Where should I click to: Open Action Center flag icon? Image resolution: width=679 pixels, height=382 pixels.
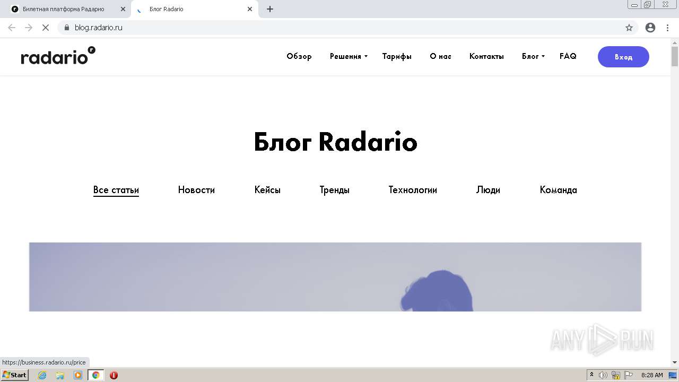(629, 375)
